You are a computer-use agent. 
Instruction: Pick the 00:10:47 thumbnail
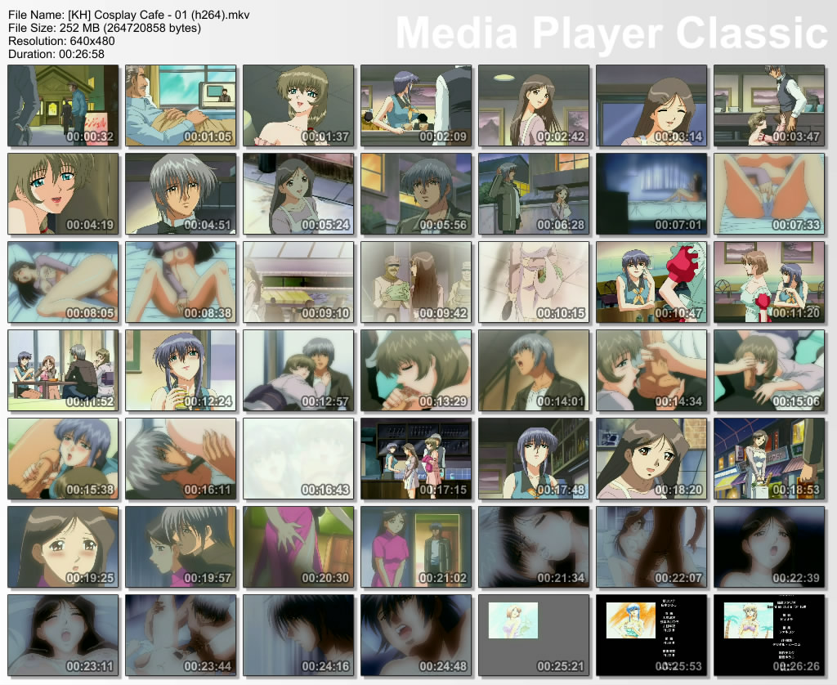651,283
